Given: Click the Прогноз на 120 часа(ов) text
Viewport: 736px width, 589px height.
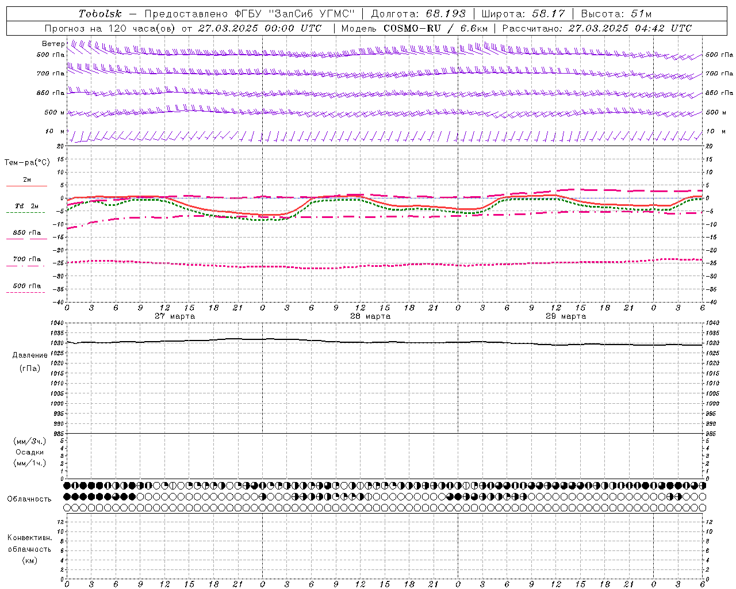Looking at the screenshot, I should 111,28.
